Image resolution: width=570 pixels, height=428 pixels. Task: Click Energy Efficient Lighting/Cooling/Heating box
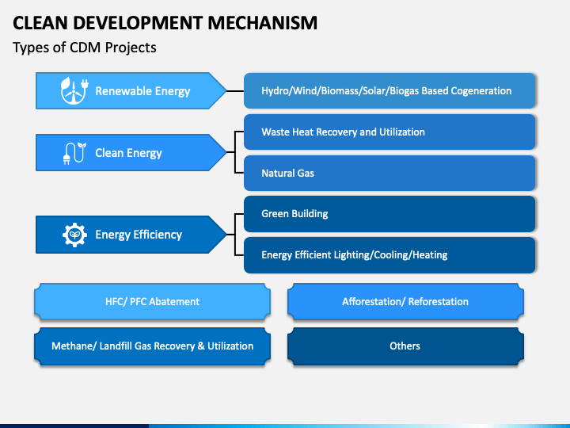tap(389, 254)
